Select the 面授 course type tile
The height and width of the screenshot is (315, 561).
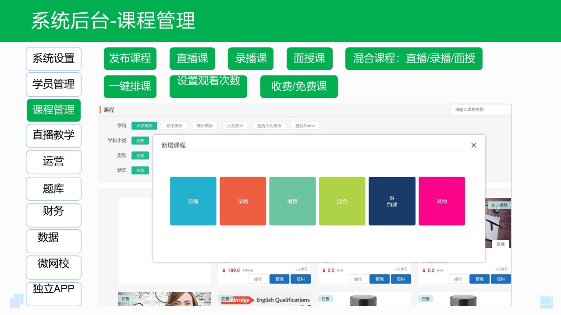[292, 201]
